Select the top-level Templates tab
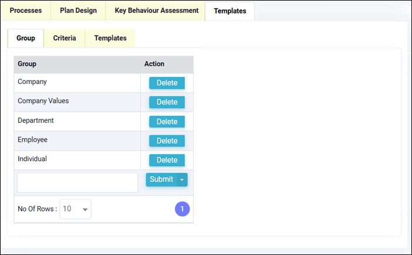412x255 pixels. pos(229,11)
